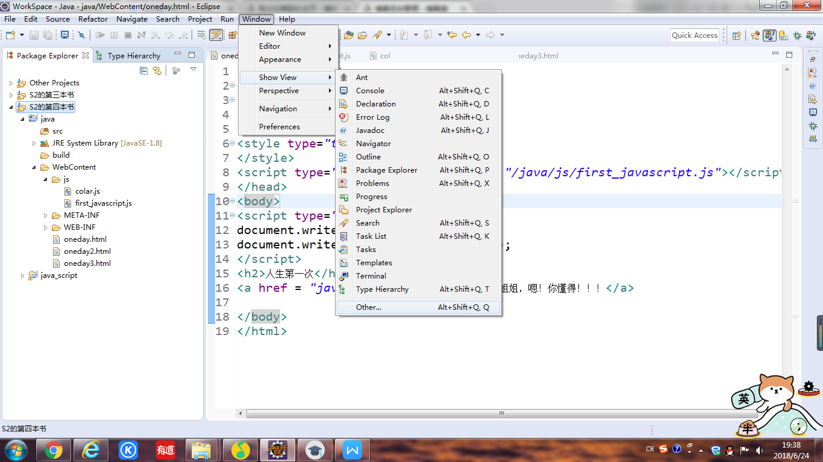Viewport: 823px width, 462px height.
Task: Choose Other... in the Show View submenu
Action: (418, 307)
